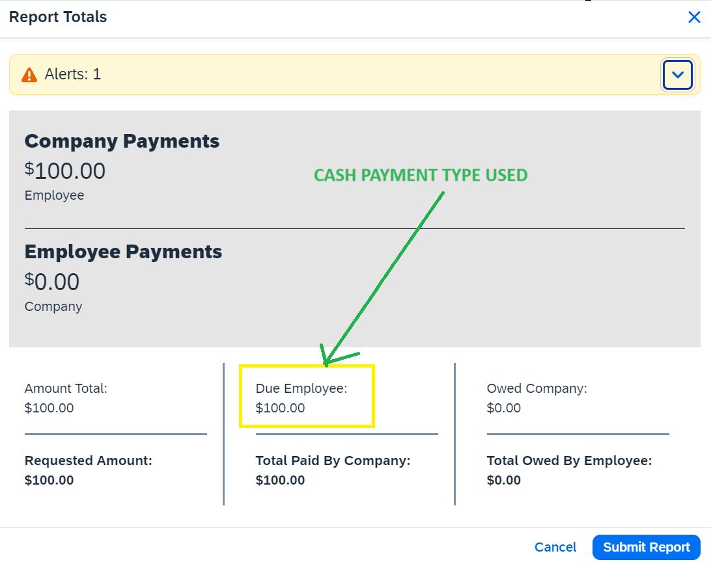
Task: Expand the Alerts dropdown chevron
Action: click(x=677, y=75)
